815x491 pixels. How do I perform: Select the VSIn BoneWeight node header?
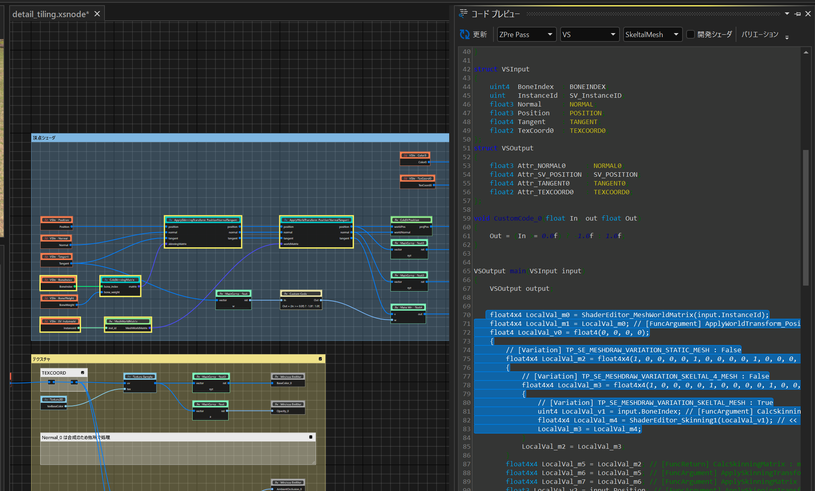59,298
